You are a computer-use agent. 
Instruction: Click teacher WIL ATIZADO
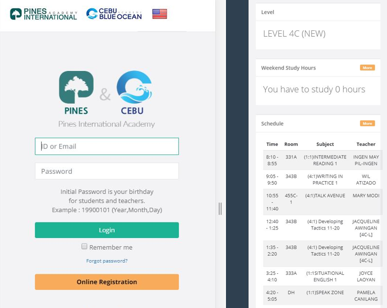pos(366,180)
